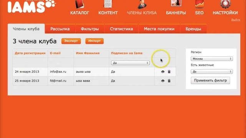Sort by Имя Фамилия column header
246x138 pixels.
(x=88, y=53)
